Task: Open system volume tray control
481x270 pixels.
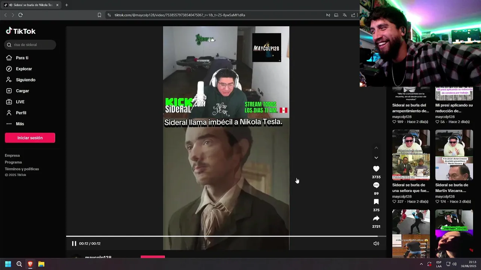Action: pyautogui.click(x=454, y=264)
